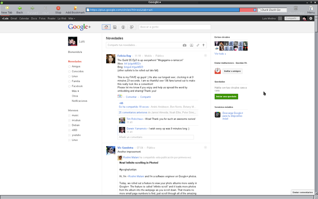Click the Google+ home stream icon
The image size is (318, 199).
[x=106, y=27]
